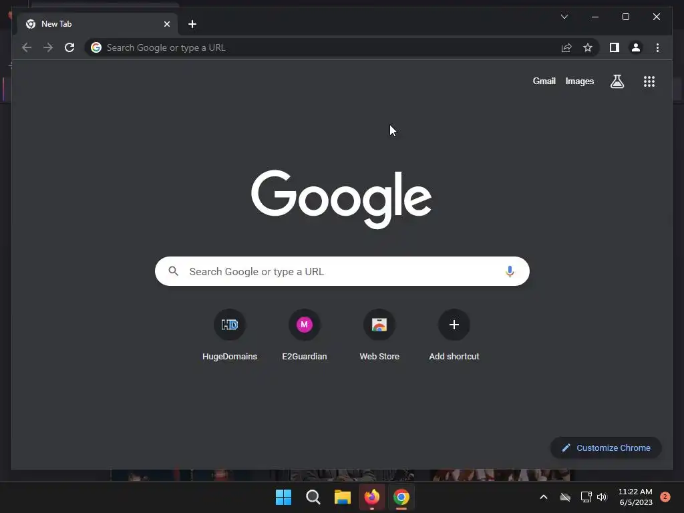Open Gmail link
The width and height of the screenshot is (684, 513).
544,81
